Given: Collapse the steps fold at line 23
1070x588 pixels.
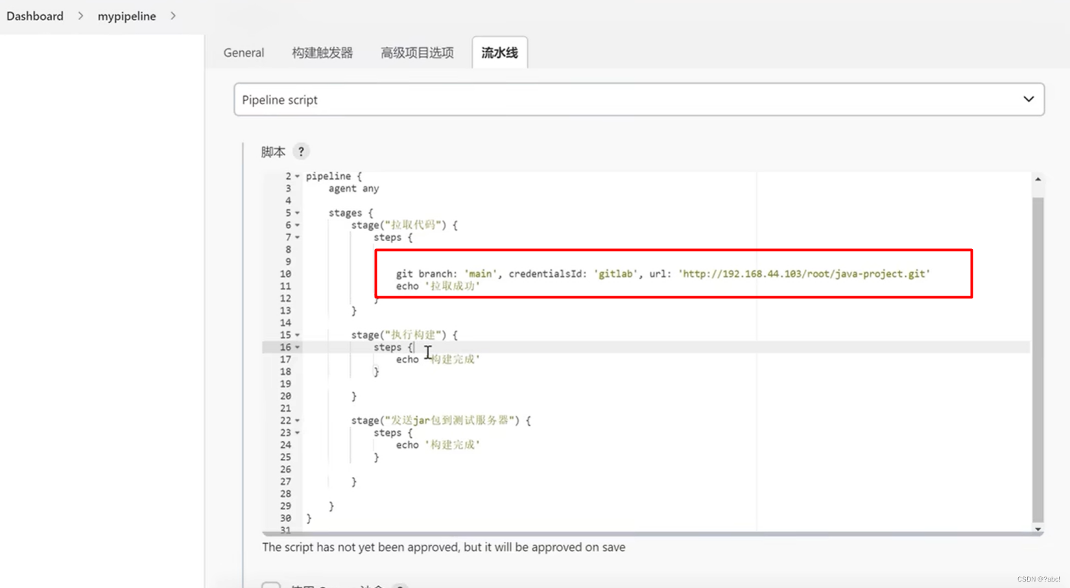Looking at the screenshot, I should click(x=298, y=432).
